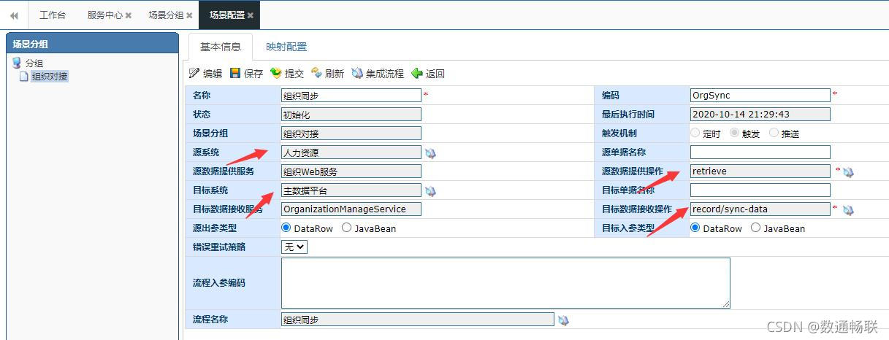Screen dimensions: 889x340
Task: Close the 服务中心 tab
Action: click(129, 15)
